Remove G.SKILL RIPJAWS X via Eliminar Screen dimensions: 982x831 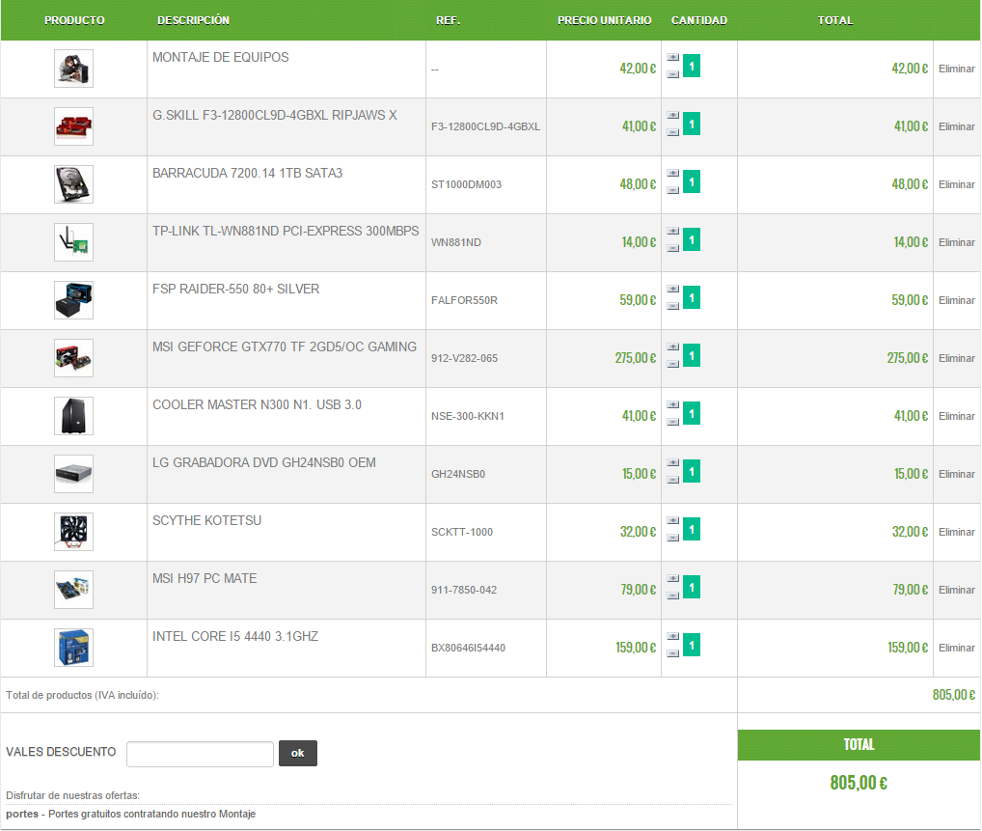click(x=956, y=126)
